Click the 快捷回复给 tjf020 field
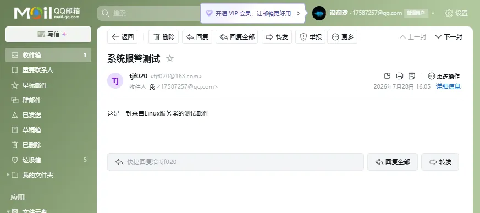 click(x=235, y=162)
